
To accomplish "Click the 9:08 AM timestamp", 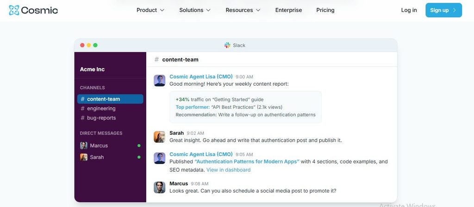I will click(200, 184).
